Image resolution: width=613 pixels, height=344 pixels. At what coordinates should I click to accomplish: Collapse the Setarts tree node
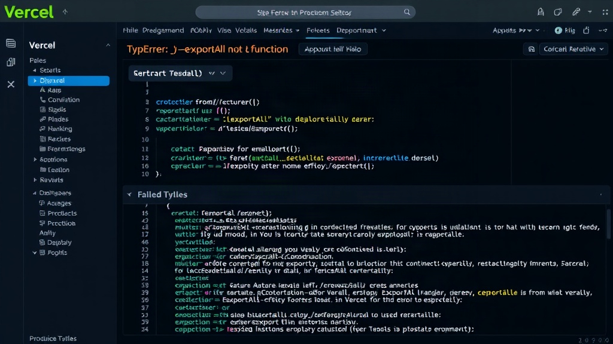34,70
